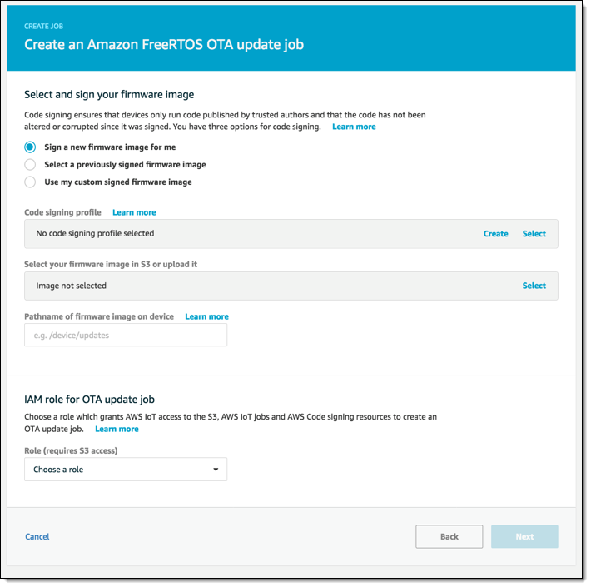591x587 pixels.
Task: Click the dropdown arrow on role selector
Action: [216, 470]
